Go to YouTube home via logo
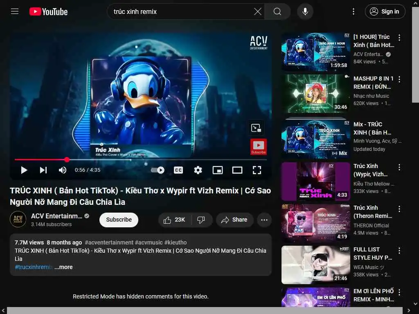 [48, 11]
